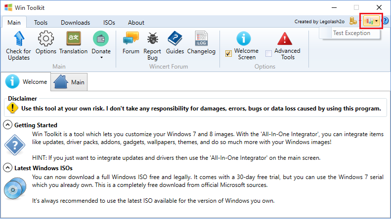Toggle the Welcome Screen checkbox
This screenshot has height=219, width=391.
[228, 53]
